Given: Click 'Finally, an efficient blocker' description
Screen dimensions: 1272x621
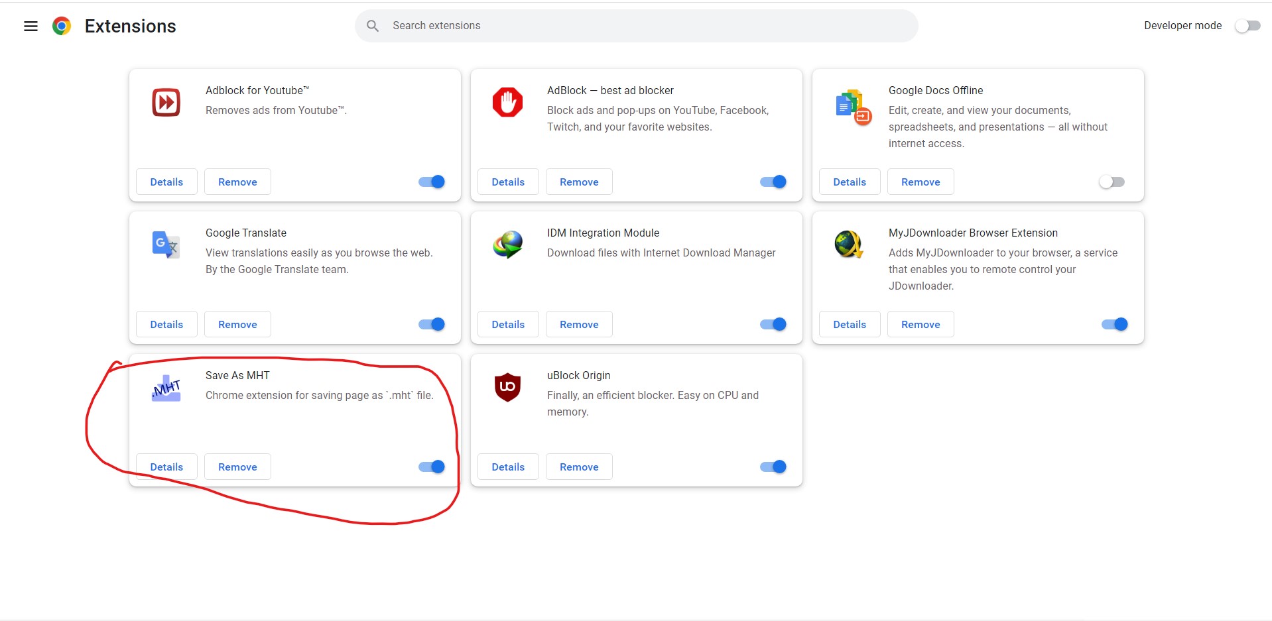Looking at the screenshot, I should (x=653, y=403).
